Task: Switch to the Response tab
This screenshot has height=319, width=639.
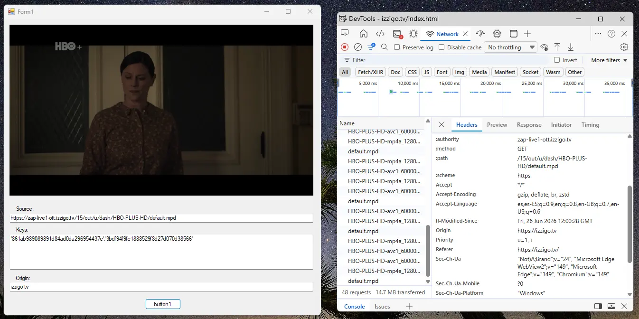Action: pyautogui.click(x=529, y=125)
